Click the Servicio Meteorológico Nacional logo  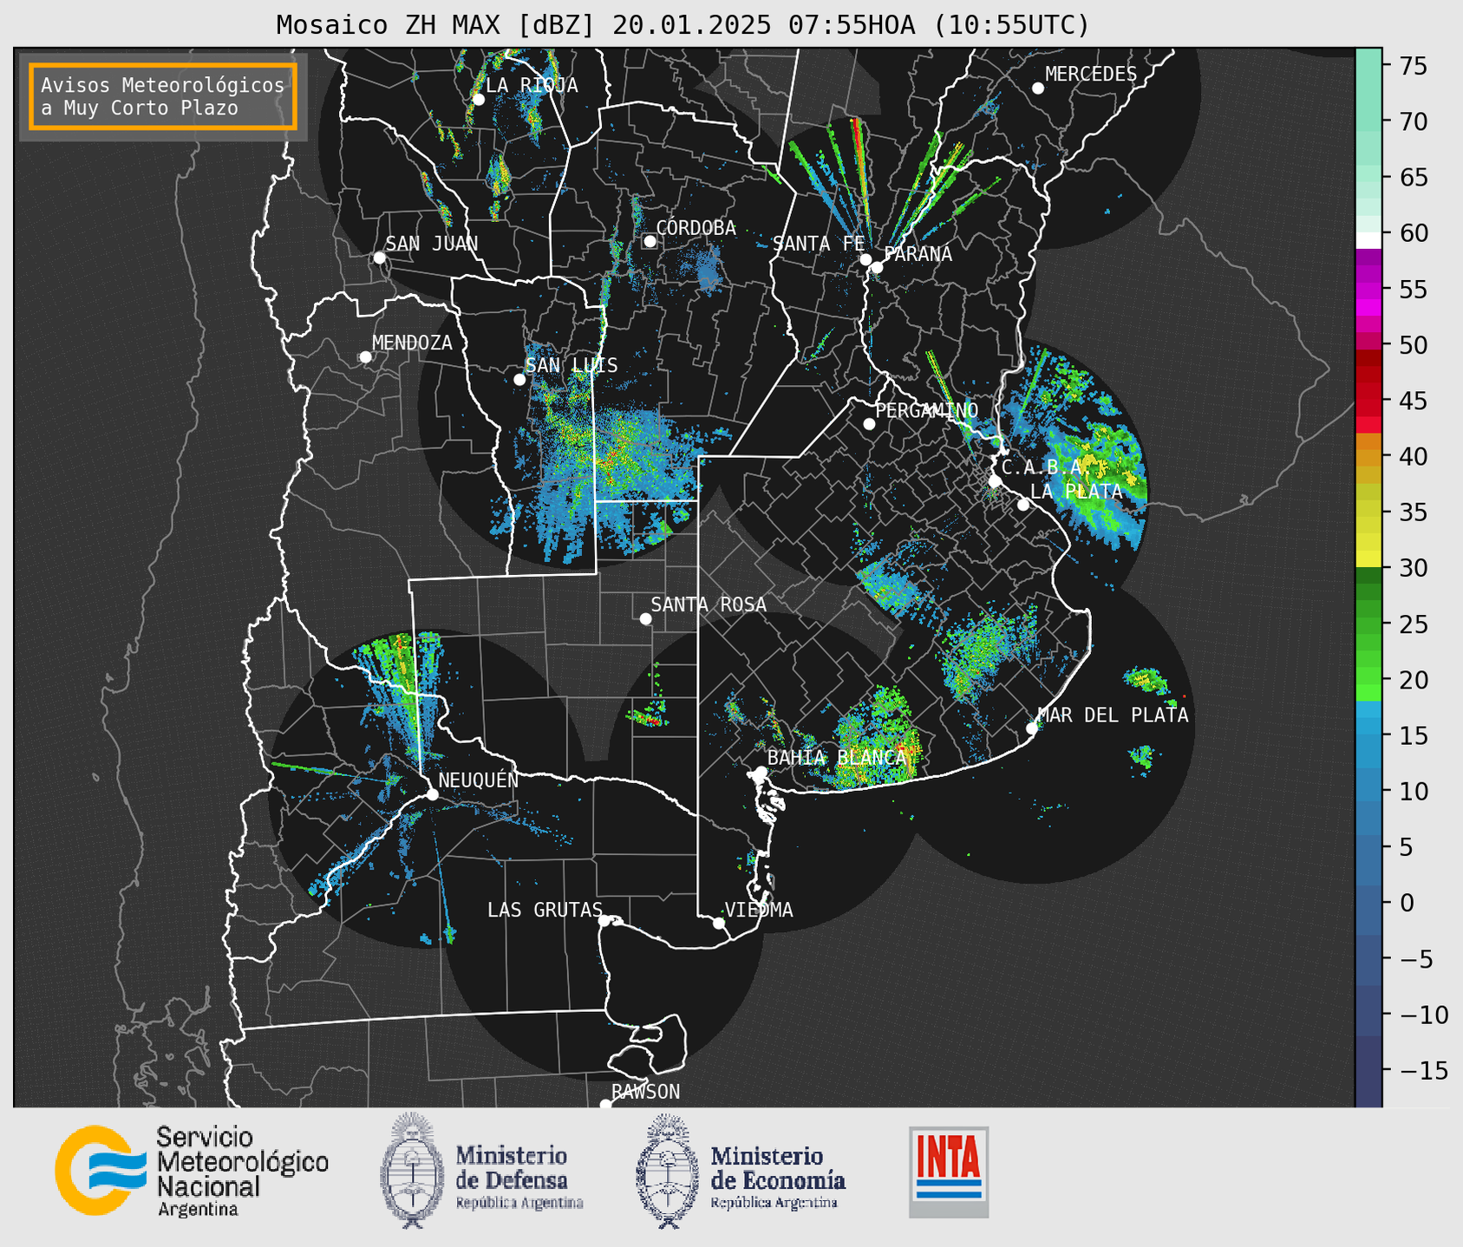coord(192,1171)
